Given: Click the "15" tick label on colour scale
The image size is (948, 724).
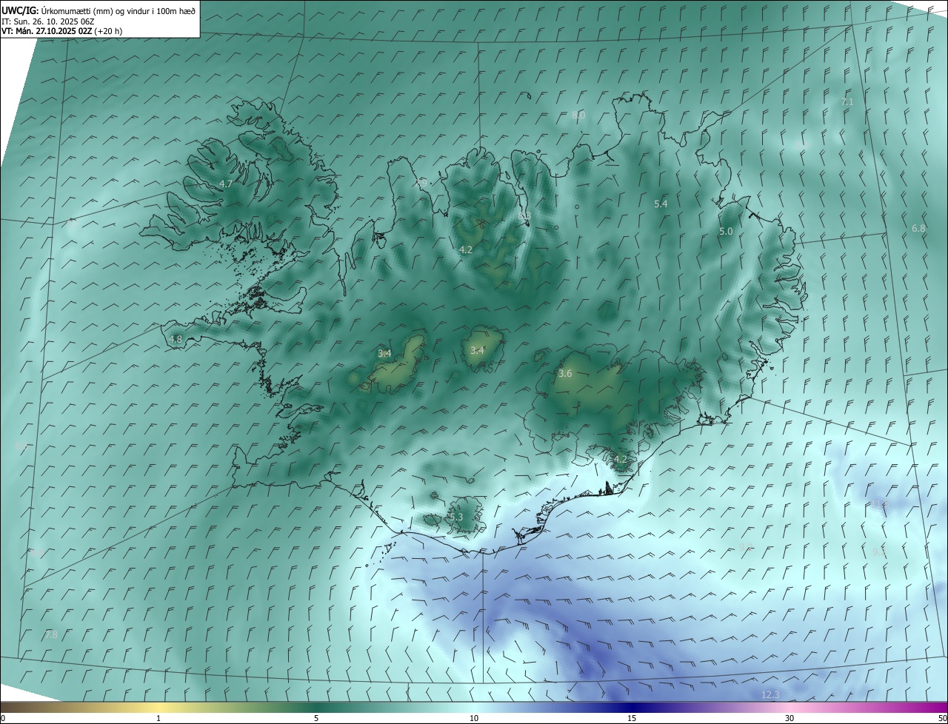Looking at the screenshot, I should point(632,718).
